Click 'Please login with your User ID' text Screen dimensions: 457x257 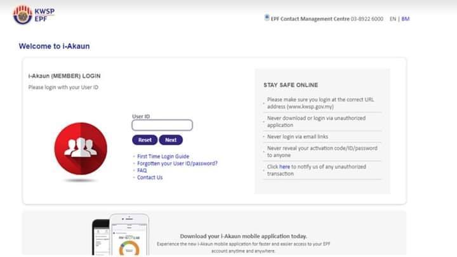63,88
